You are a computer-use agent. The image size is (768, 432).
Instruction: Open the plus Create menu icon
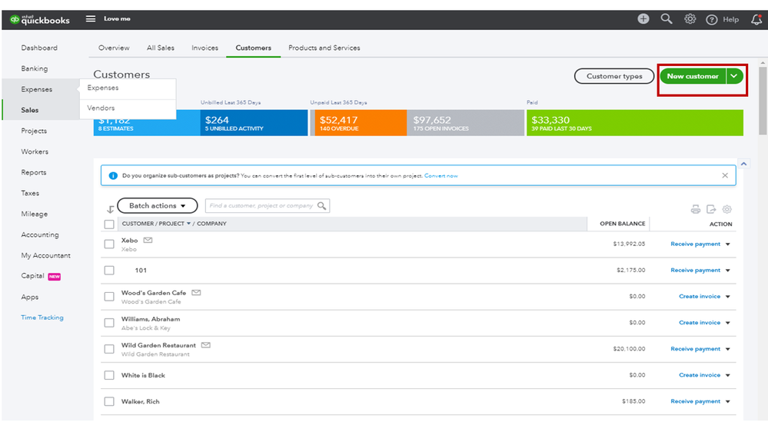coord(643,18)
